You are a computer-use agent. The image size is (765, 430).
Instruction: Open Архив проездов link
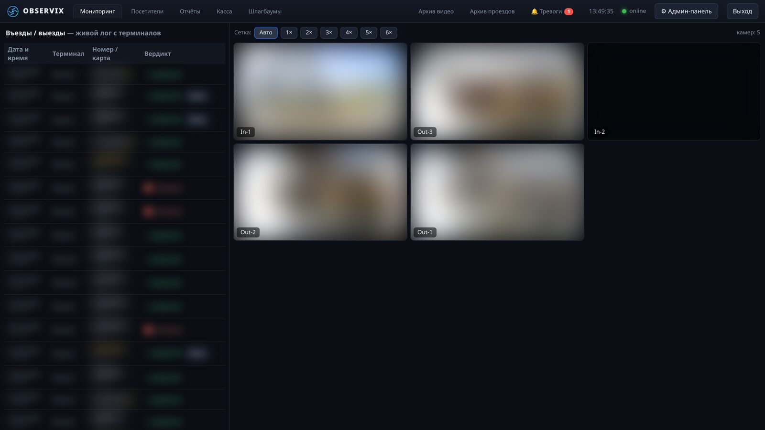click(x=492, y=11)
